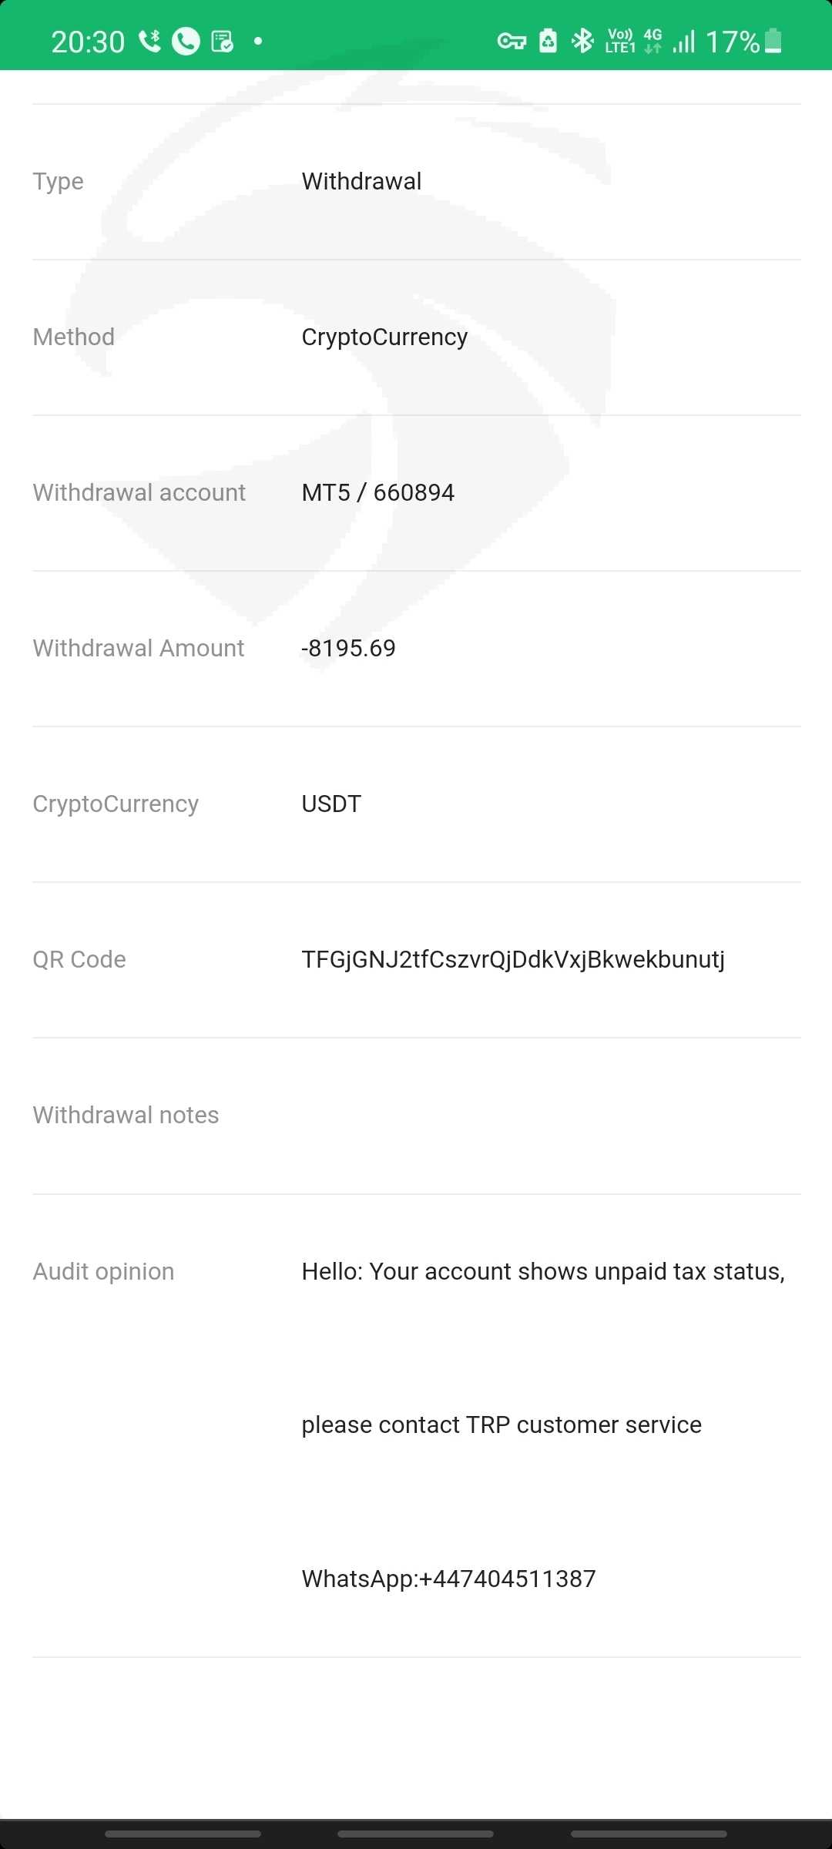The width and height of the screenshot is (832, 1849).
Task: Tap the signal strength bars icon
Action: pyautogui.click(x=684, y=41)
